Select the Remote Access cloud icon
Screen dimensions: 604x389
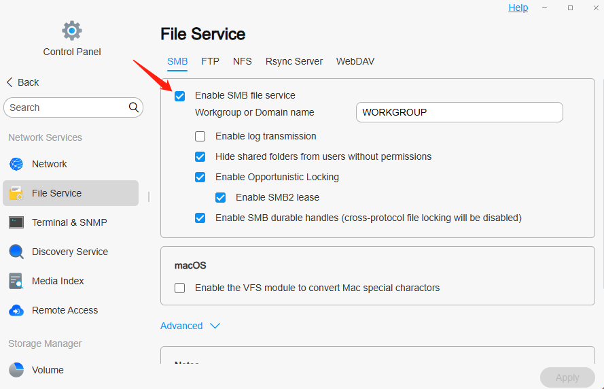click(x=16, y=310)
